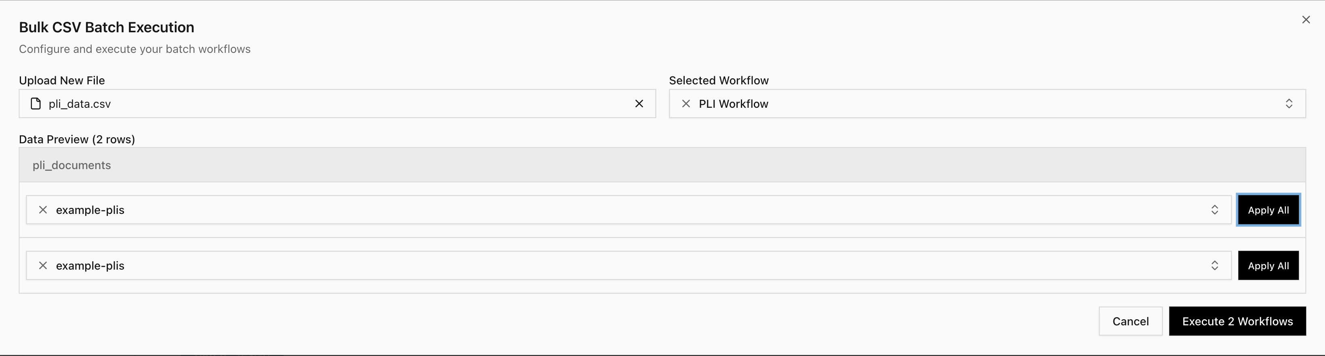Click the second row's Apply All button
Screen dimensions: 1325x356
[1268, 265]
